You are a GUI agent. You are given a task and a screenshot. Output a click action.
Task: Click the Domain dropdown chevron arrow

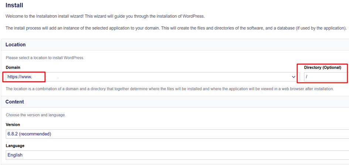click(x=294, y=77)
